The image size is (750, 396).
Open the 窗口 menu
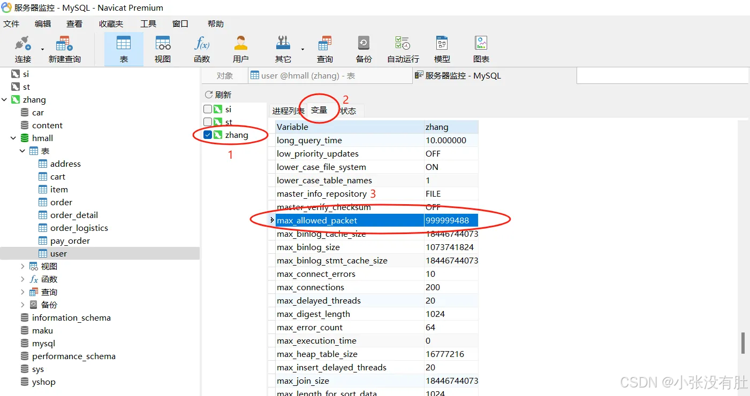point(180,24)
